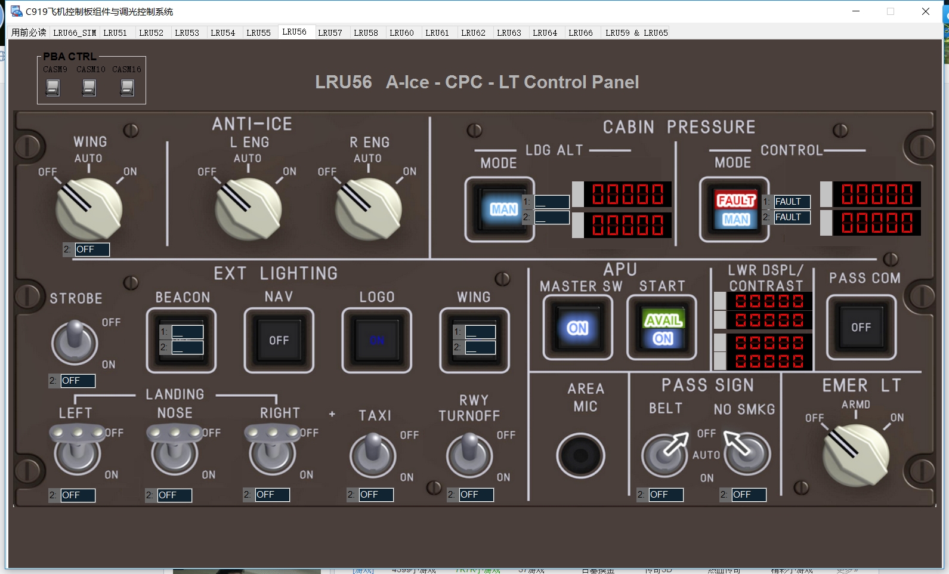Push the APU START AVAIL button
This screenshot has height=574, width=949.
(661, 328)
